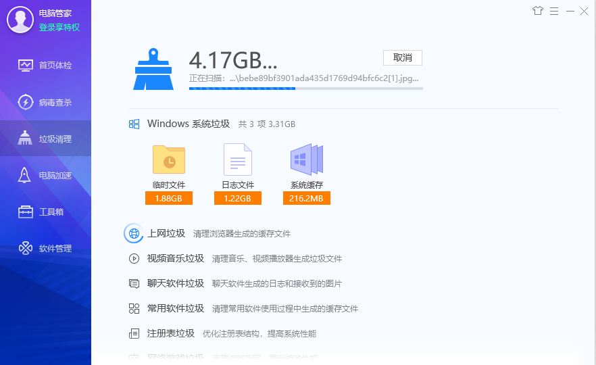Open the hamburger main menu icon
The image size is (596, 365).
point(554,11)
